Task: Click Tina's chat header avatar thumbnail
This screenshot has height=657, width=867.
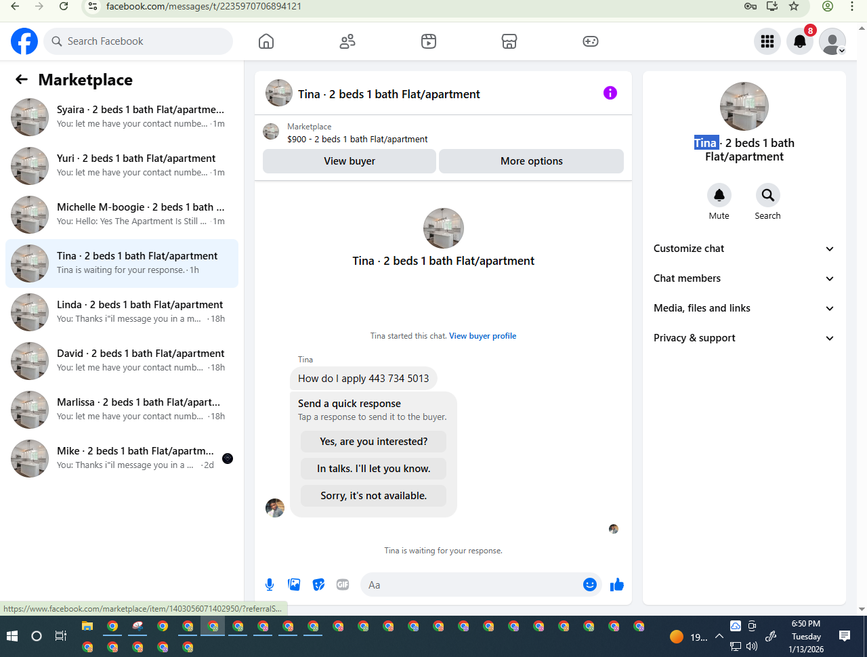Action: (279, 93)
